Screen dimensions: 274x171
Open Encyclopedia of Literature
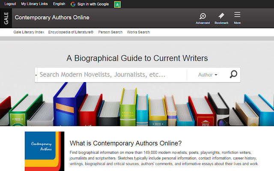point(71,32)
